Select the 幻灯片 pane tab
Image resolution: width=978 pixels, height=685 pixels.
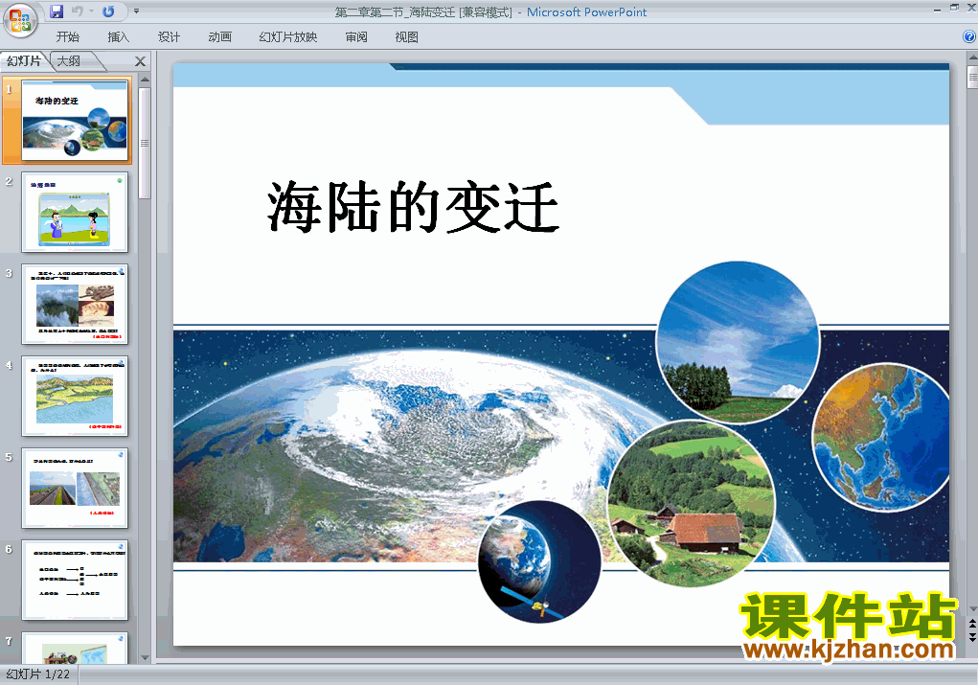coord(24,60)
